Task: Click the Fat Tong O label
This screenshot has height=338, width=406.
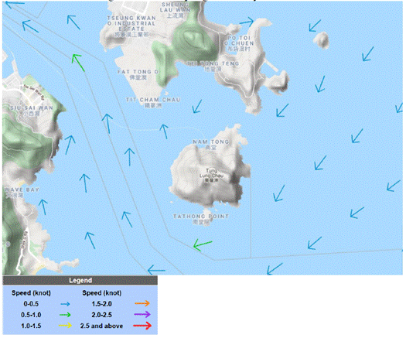Action: (138, 74)
